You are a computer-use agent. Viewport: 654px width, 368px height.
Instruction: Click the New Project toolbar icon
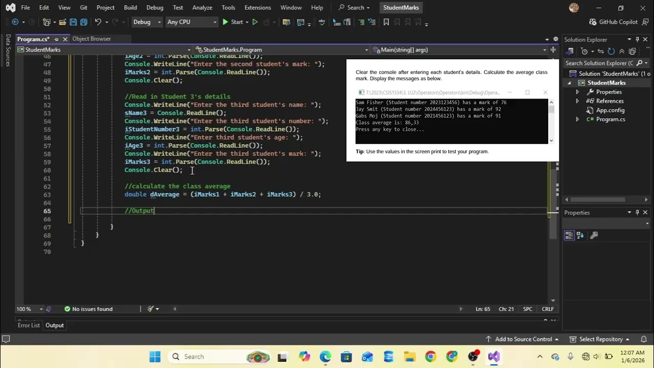(x=46, y=22)
